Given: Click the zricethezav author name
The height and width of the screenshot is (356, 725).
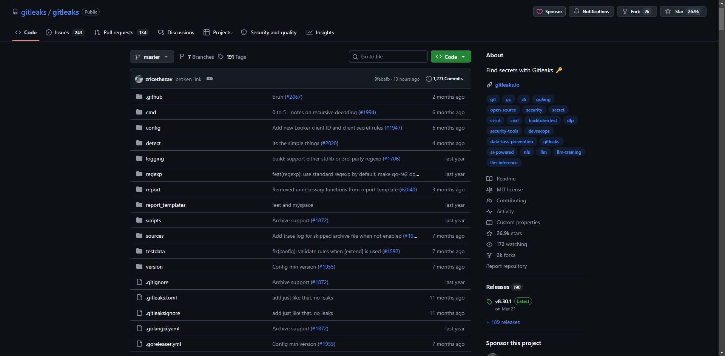Looking at the screenshot, I should tap(159, 79).
